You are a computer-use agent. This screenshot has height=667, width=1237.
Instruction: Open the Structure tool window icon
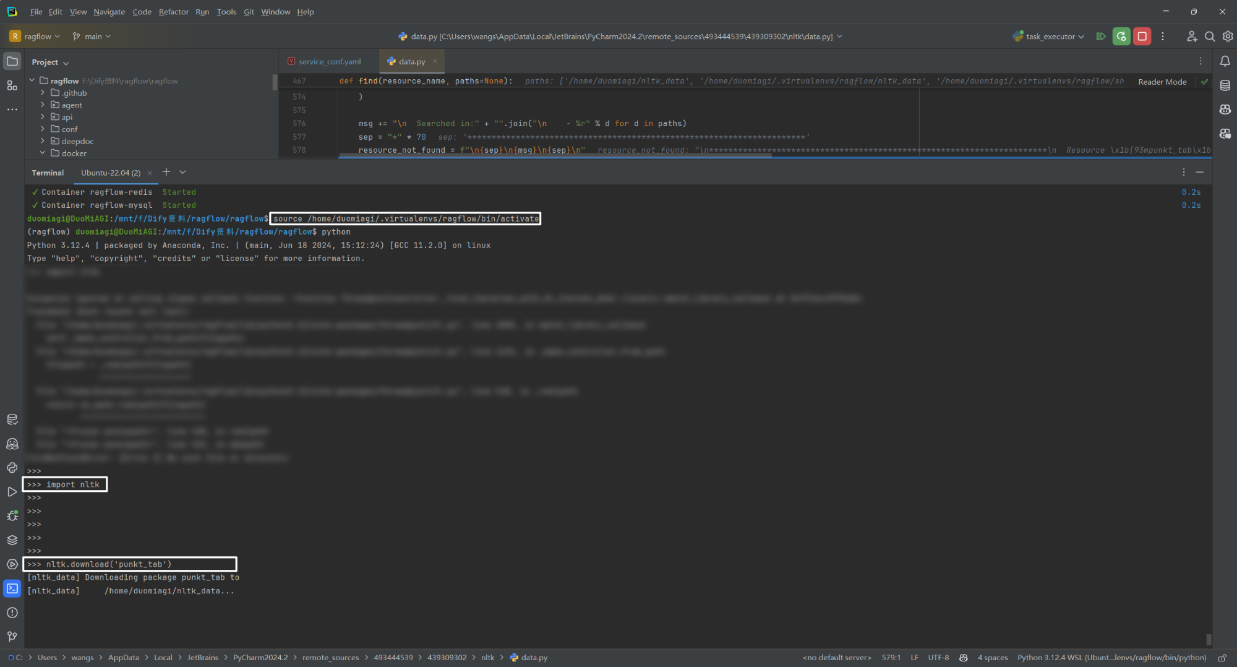(12, 85)
